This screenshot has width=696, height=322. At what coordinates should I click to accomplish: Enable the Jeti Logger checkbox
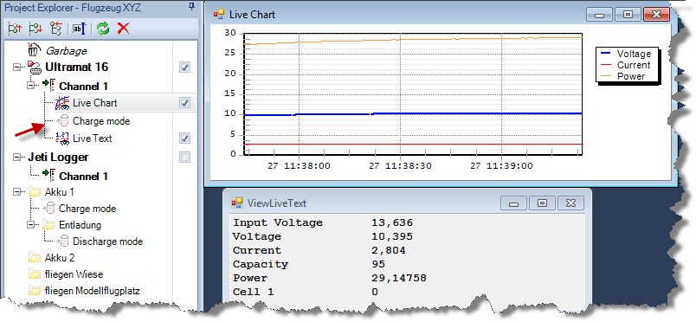click(185, 157)
